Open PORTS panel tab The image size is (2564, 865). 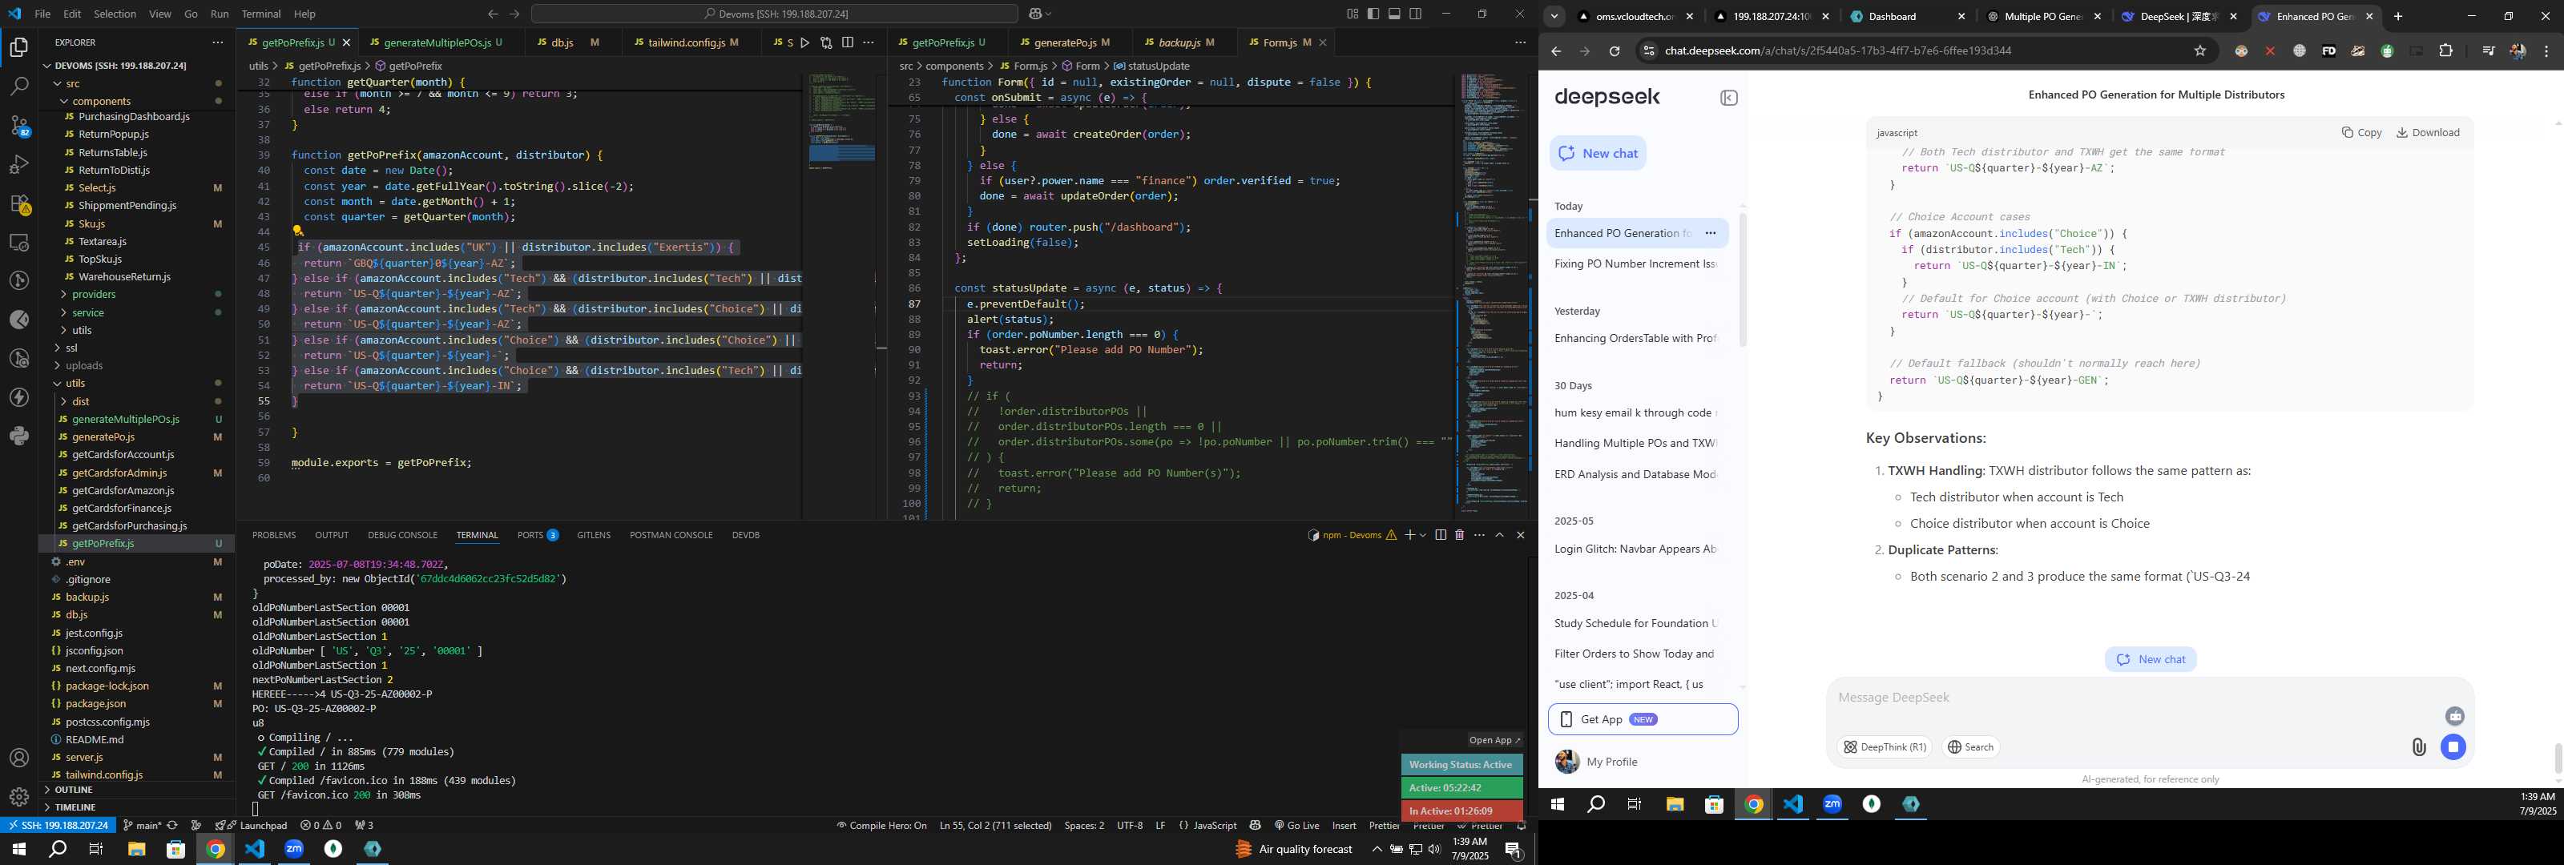point(538,536)
